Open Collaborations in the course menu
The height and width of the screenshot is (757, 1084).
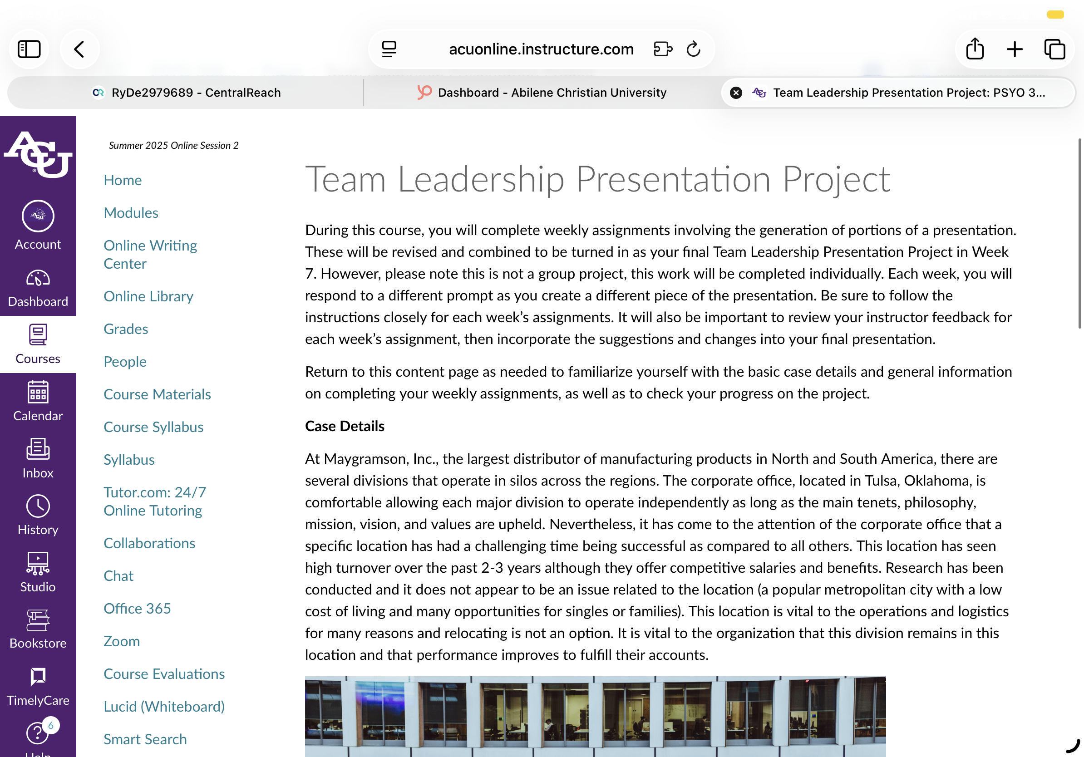[149, 543]
